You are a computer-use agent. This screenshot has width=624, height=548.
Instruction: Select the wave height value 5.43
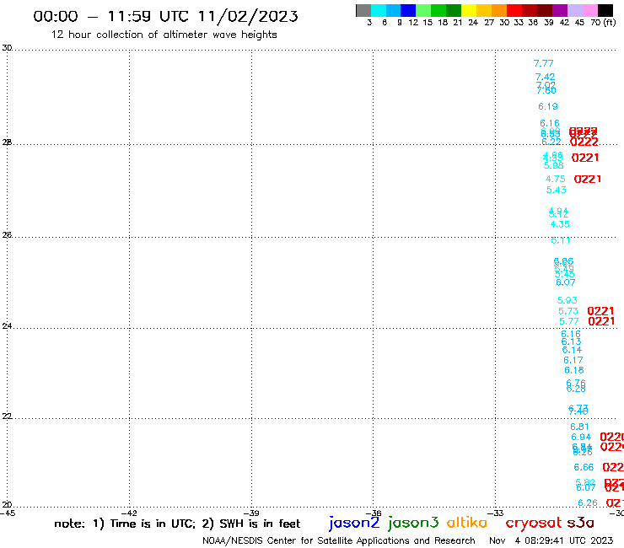coord(556,190)
